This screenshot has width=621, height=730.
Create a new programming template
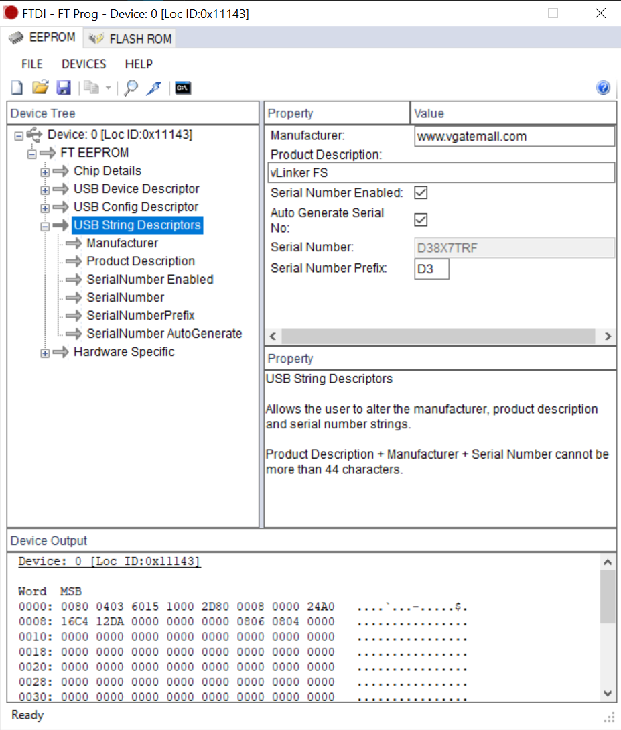tap(15, 87)
